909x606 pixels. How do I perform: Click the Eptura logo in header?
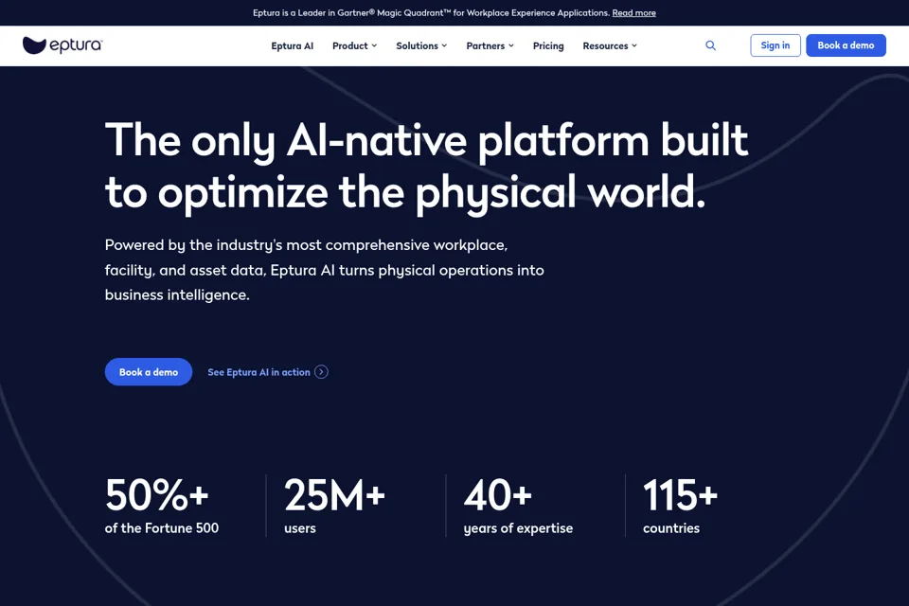(62, 45)
